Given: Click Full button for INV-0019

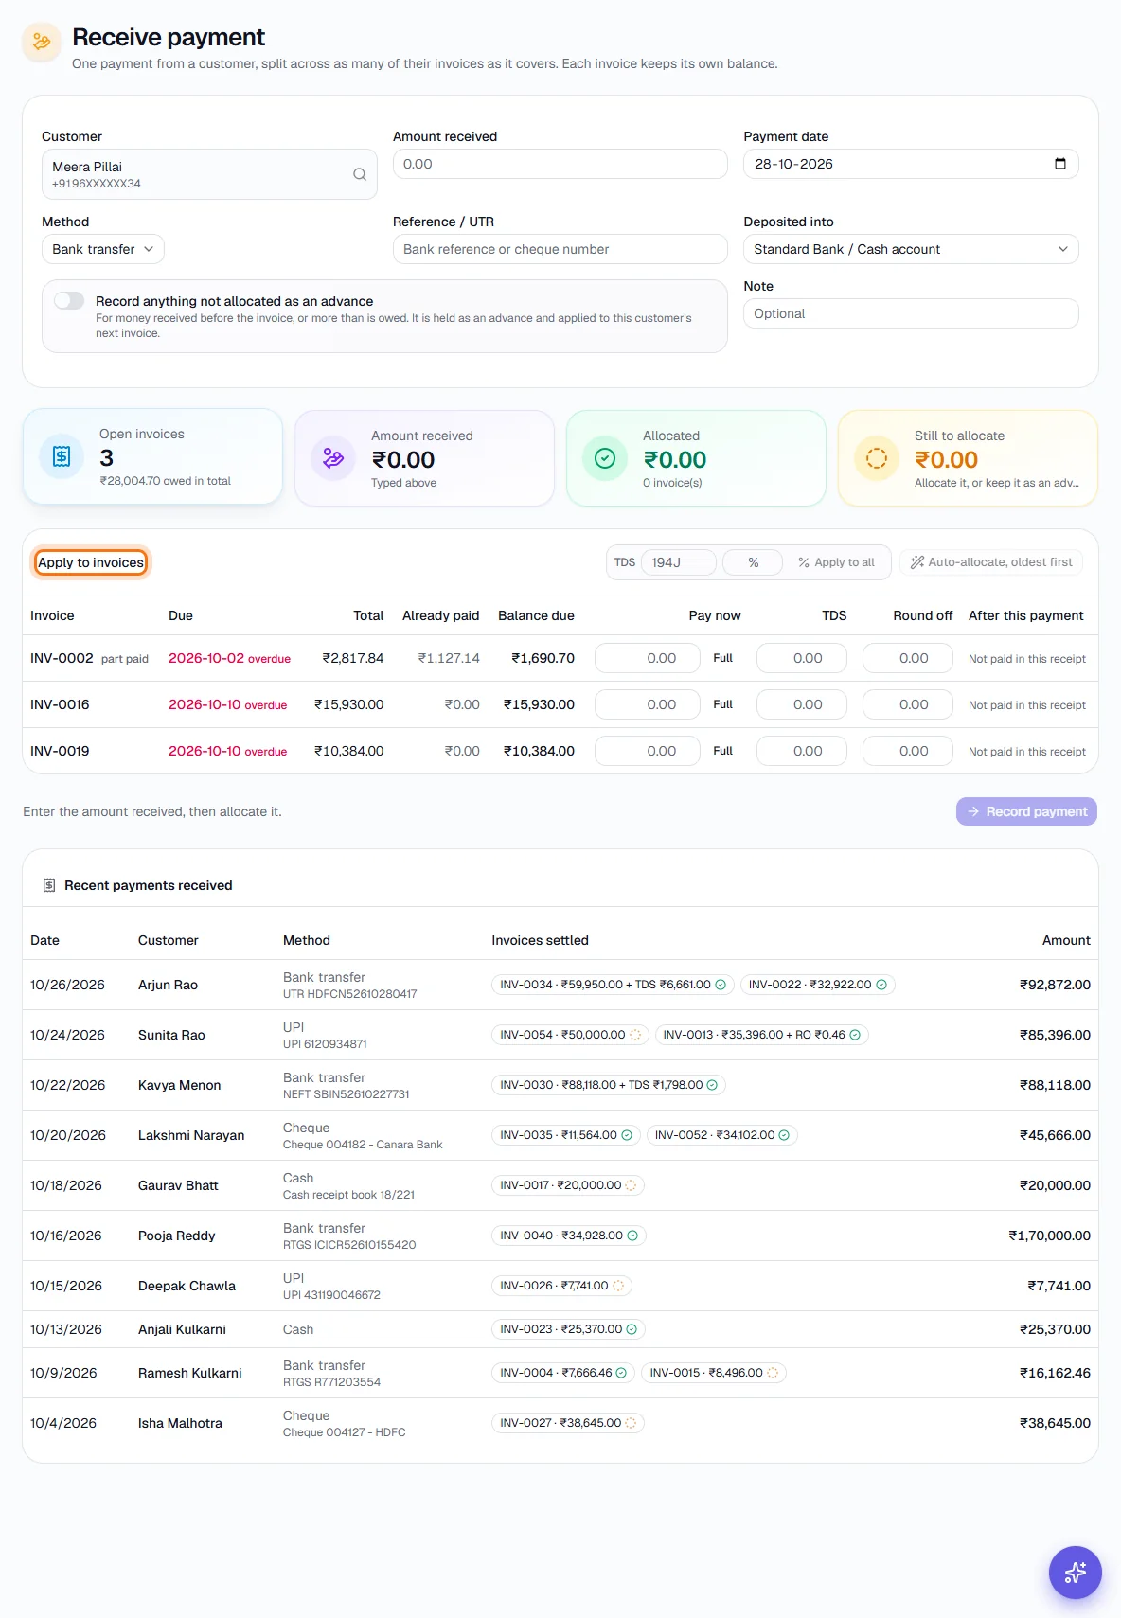Looking at the screenshot, I should point(723,751).
